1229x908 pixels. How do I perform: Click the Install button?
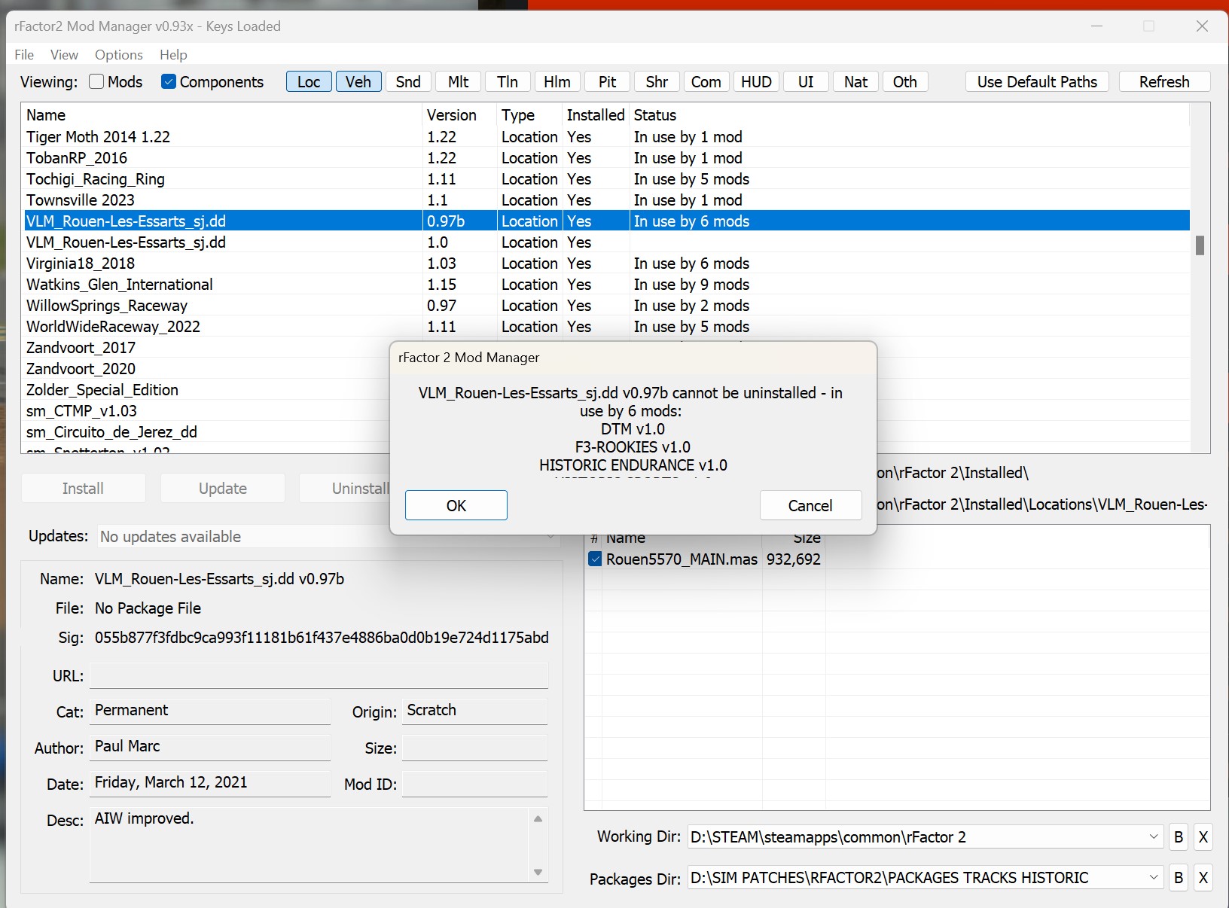pos(83,488)
